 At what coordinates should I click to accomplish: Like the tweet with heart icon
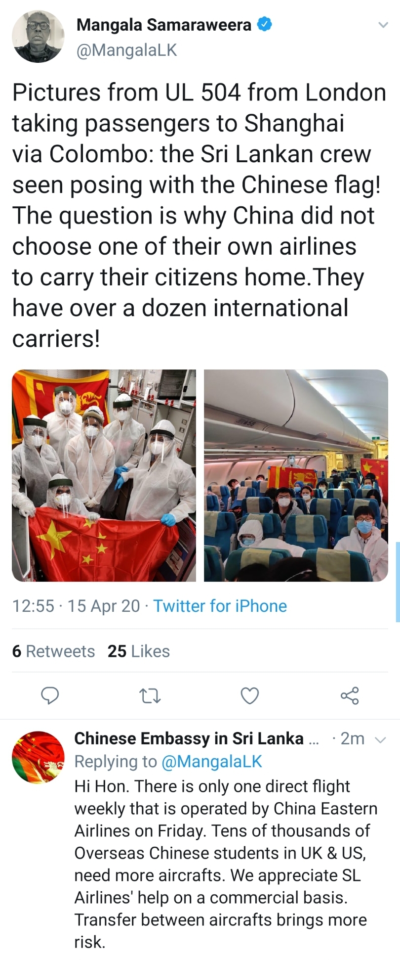click(249, 696)
